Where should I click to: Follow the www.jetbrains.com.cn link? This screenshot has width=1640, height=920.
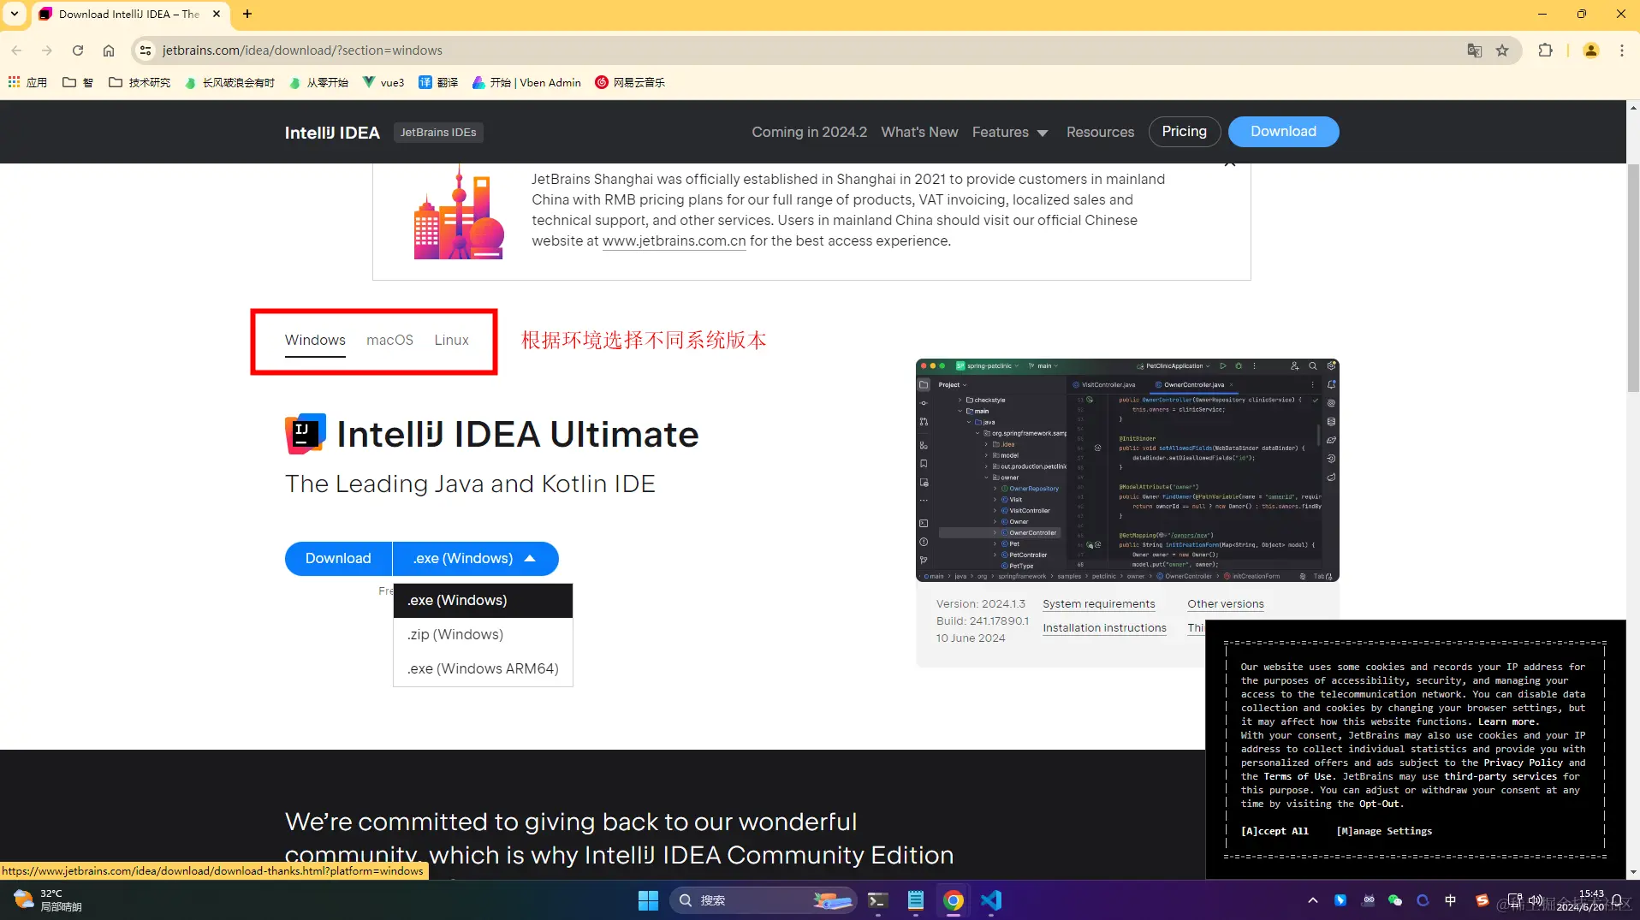(x=674, y=241)
